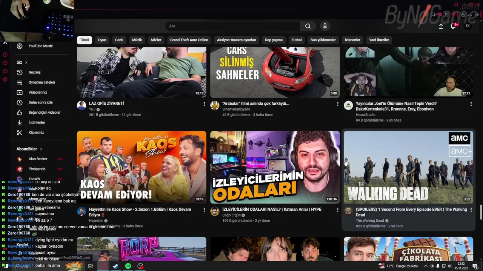Click into the Ara search field
483x271 pixels.
(x=233, y=26)
